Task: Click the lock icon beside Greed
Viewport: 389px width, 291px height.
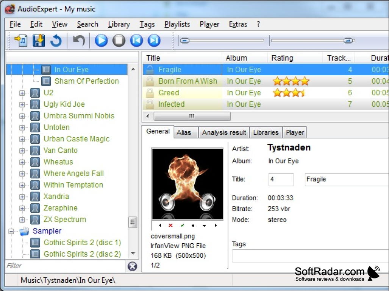Action: click(150, 93)
